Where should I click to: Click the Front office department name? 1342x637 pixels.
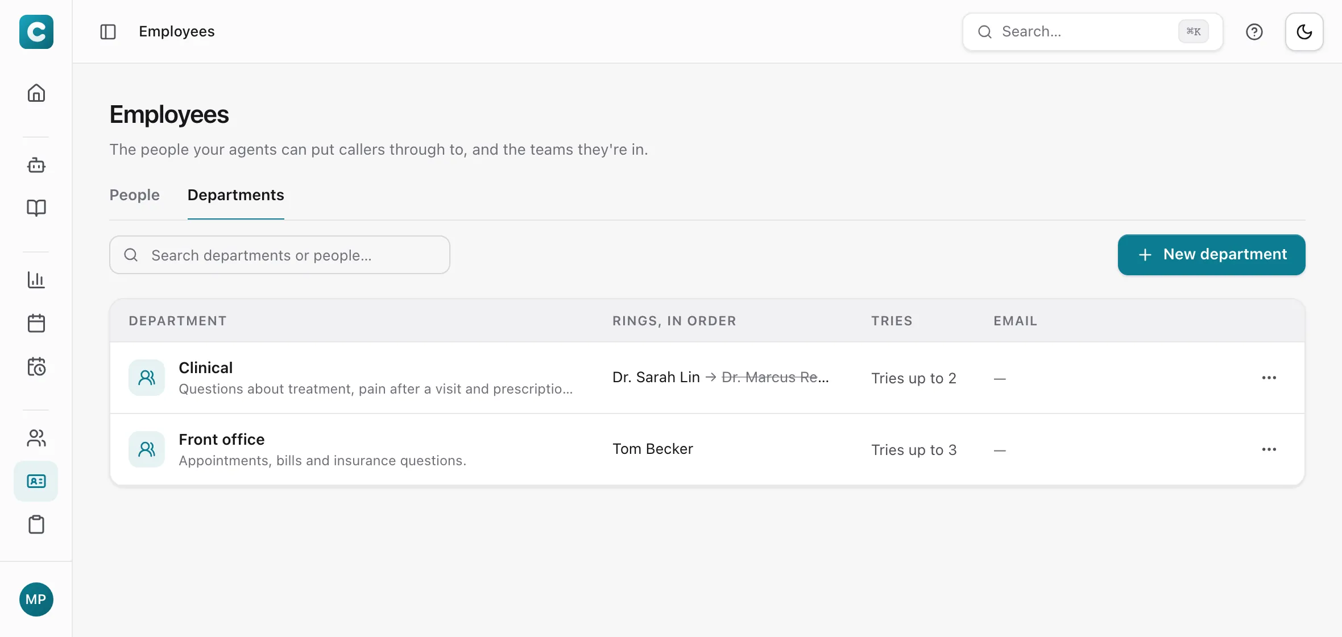point(222,440)
